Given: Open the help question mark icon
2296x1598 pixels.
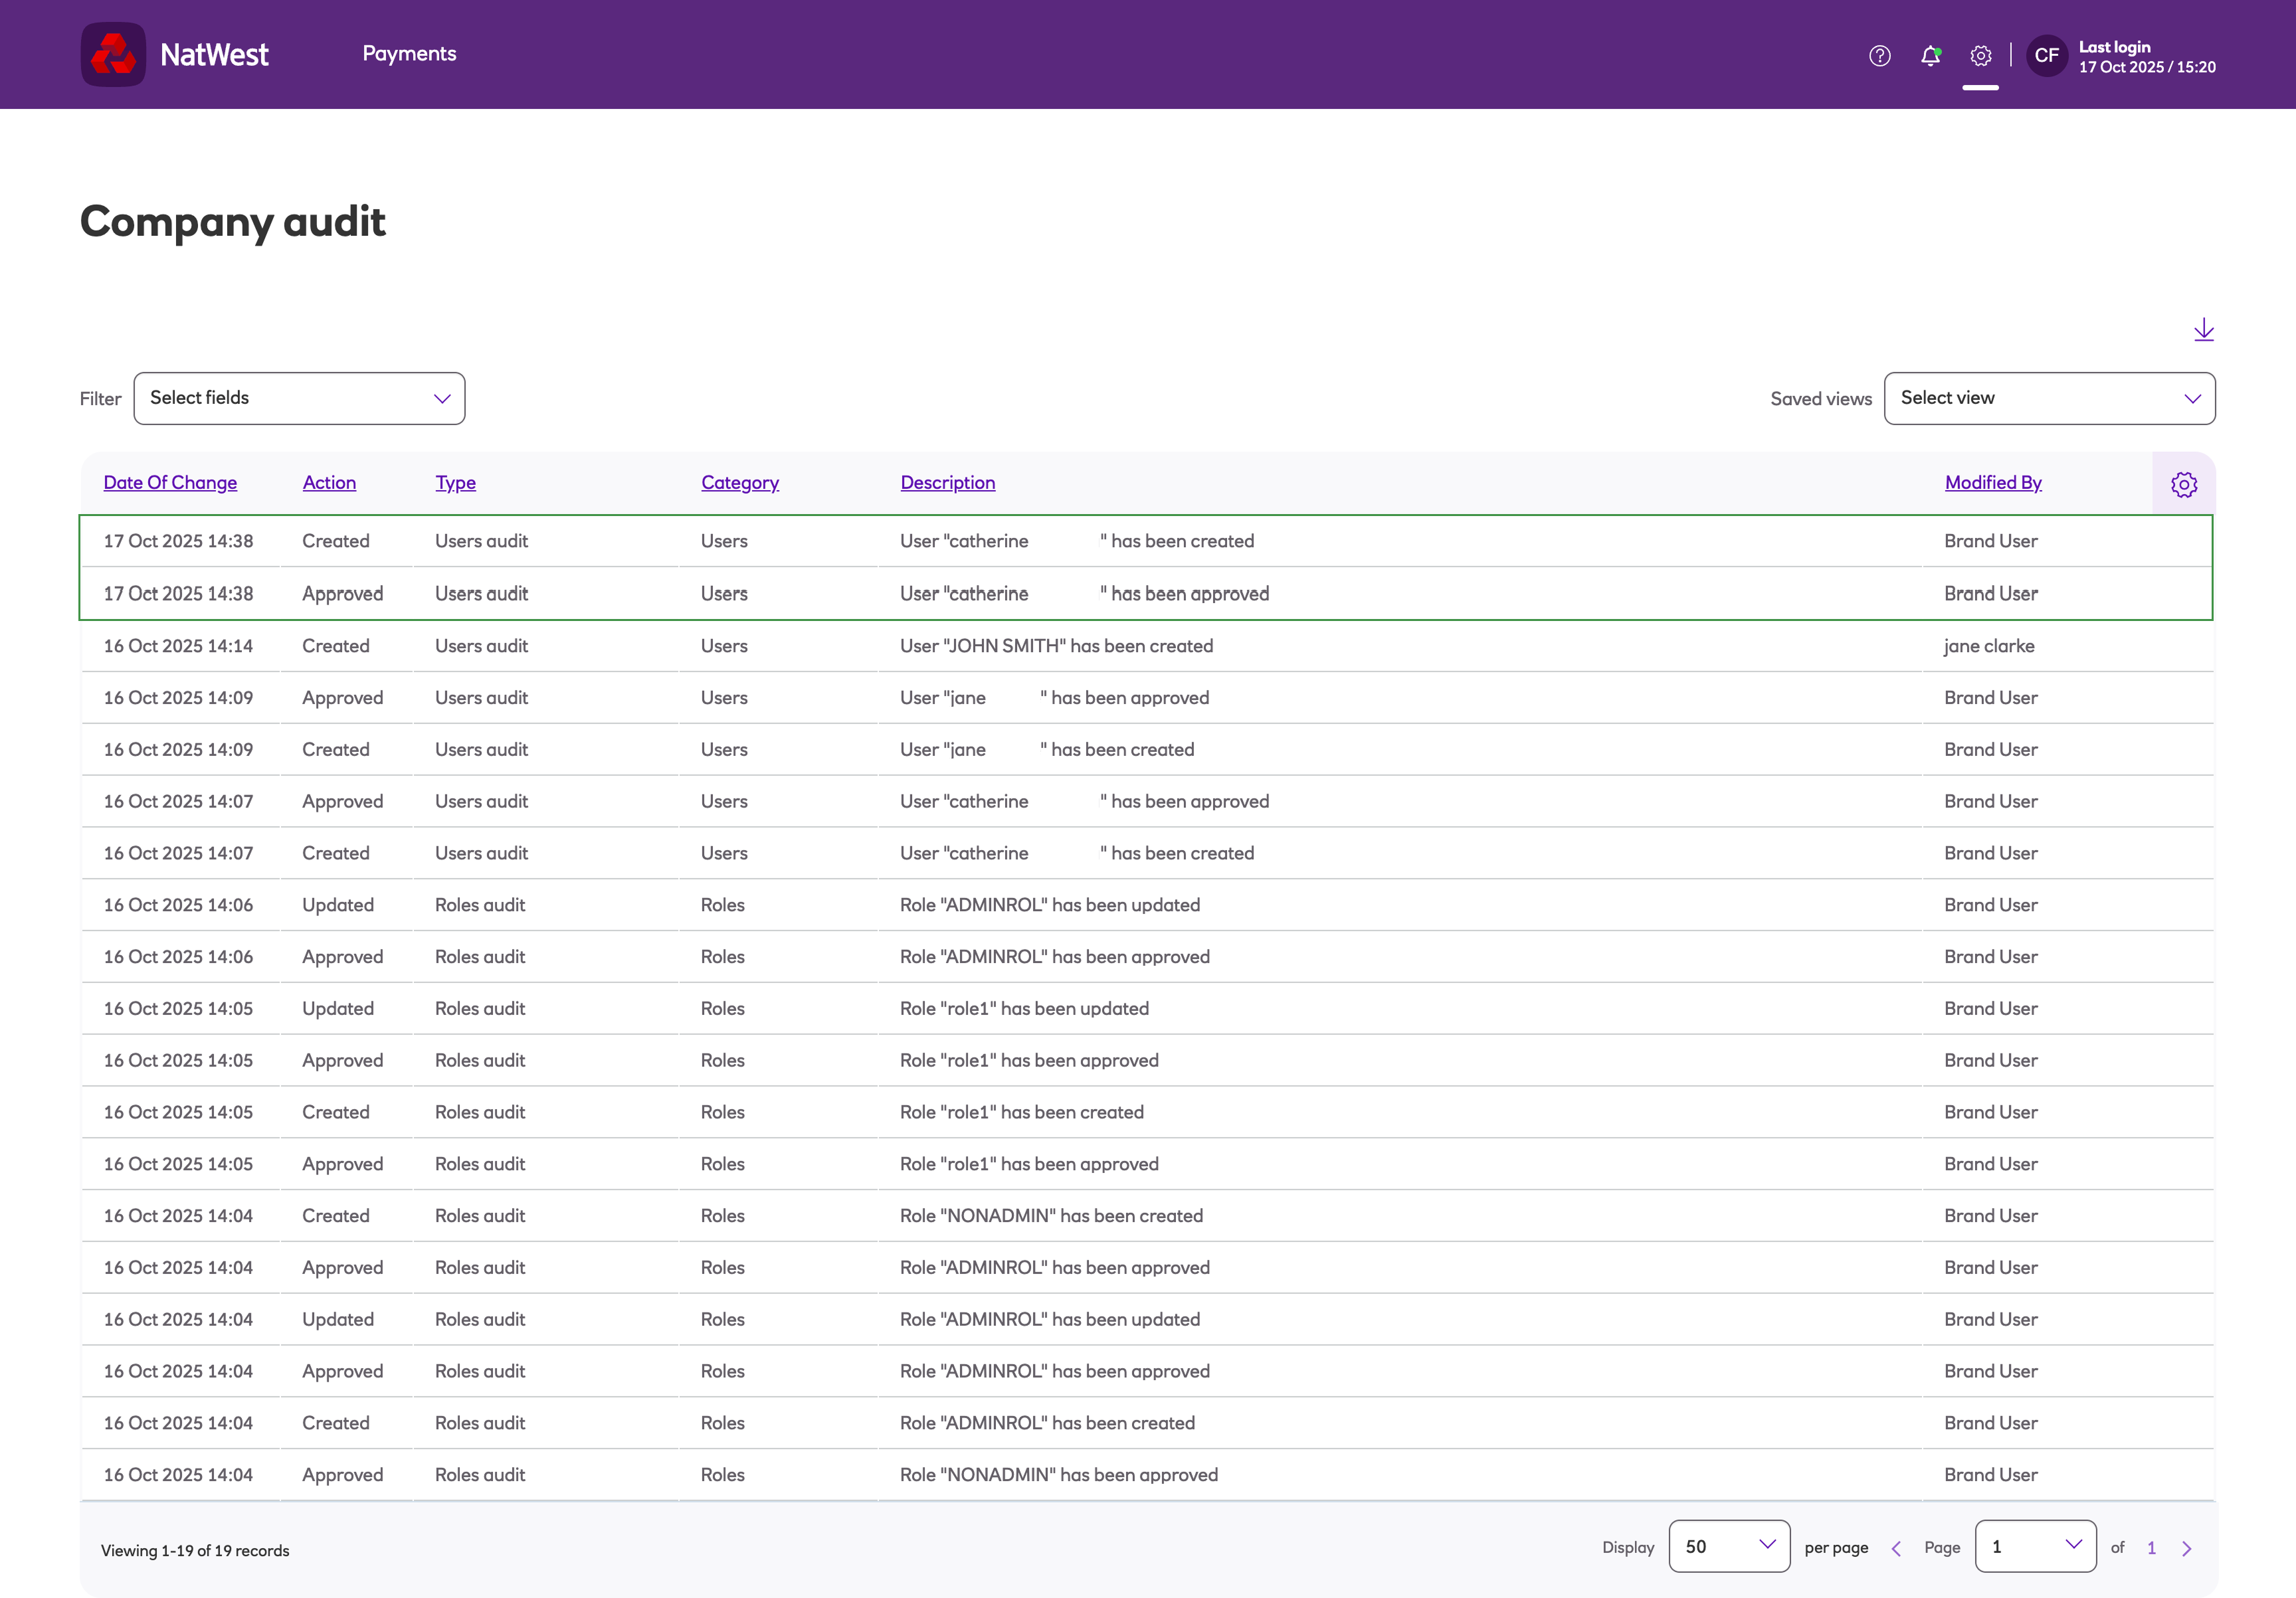Looking at the screenshot, I should (x=1879, y=56).
